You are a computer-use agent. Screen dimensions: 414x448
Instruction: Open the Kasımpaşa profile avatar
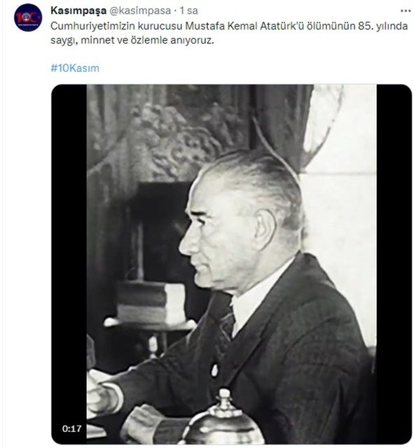[x=28, y=17]
